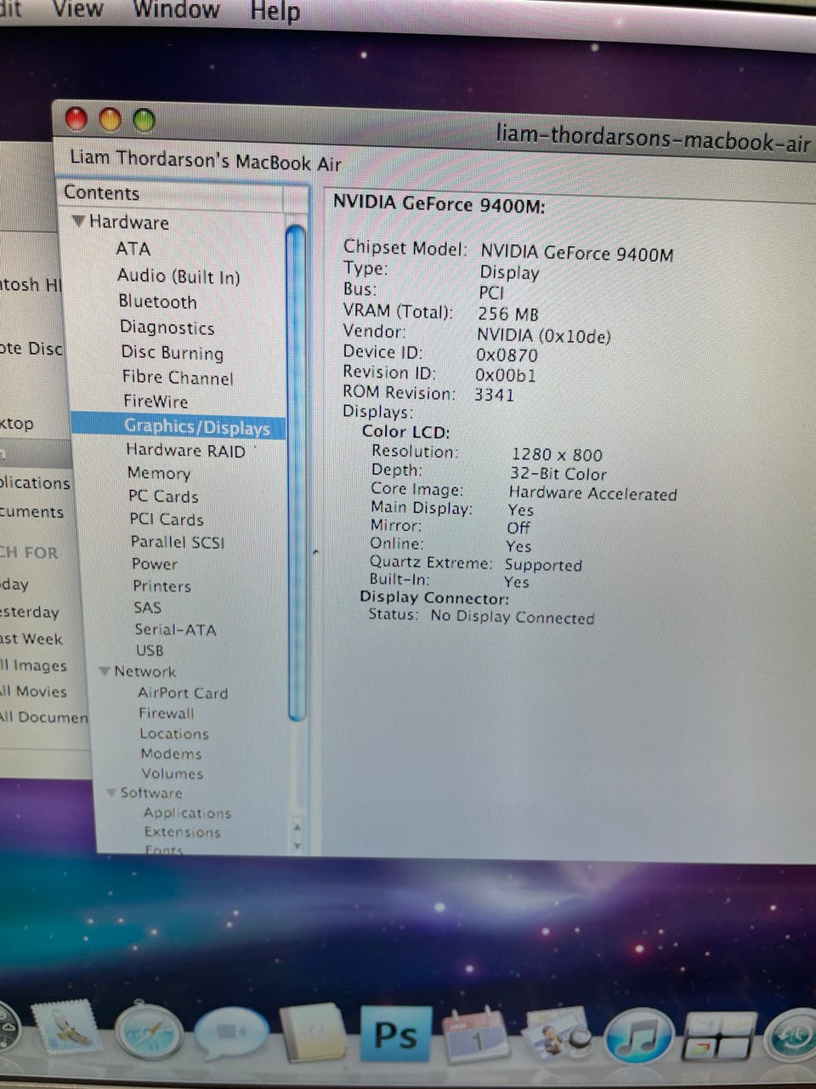Click the NVIDIA GeForce 9400M: heading
Image resolution: width=816 pixels, height=1089 pixels.
coord(439,204)
